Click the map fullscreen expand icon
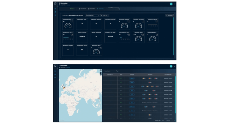 point(100,70)
